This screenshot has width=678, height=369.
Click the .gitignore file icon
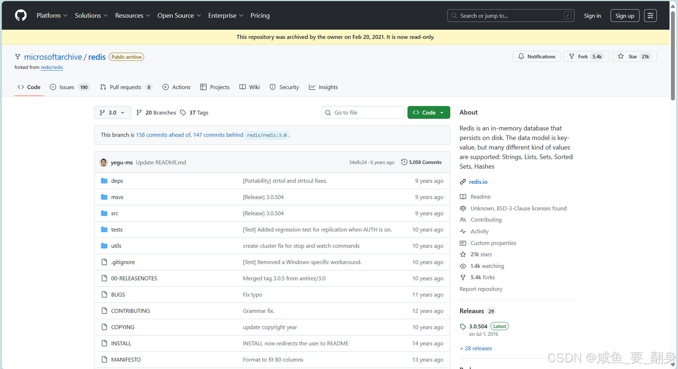[104, 262]
